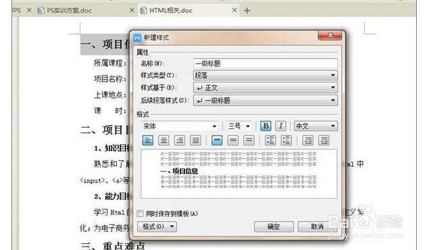Screen dimensions: 427x250
Task: Click the highlighted 一、项目 heading in document
Action: 105,45
